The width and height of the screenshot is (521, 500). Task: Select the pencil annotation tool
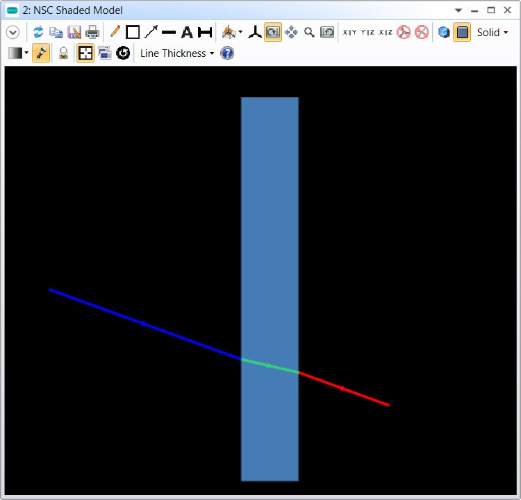(x=115, y=32)
